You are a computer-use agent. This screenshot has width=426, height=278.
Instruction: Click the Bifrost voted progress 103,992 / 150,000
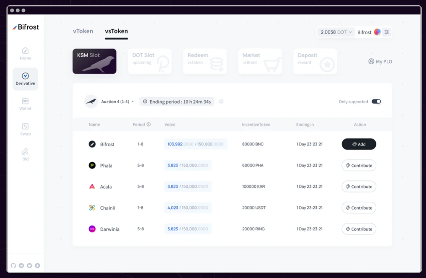click(196, 144)
